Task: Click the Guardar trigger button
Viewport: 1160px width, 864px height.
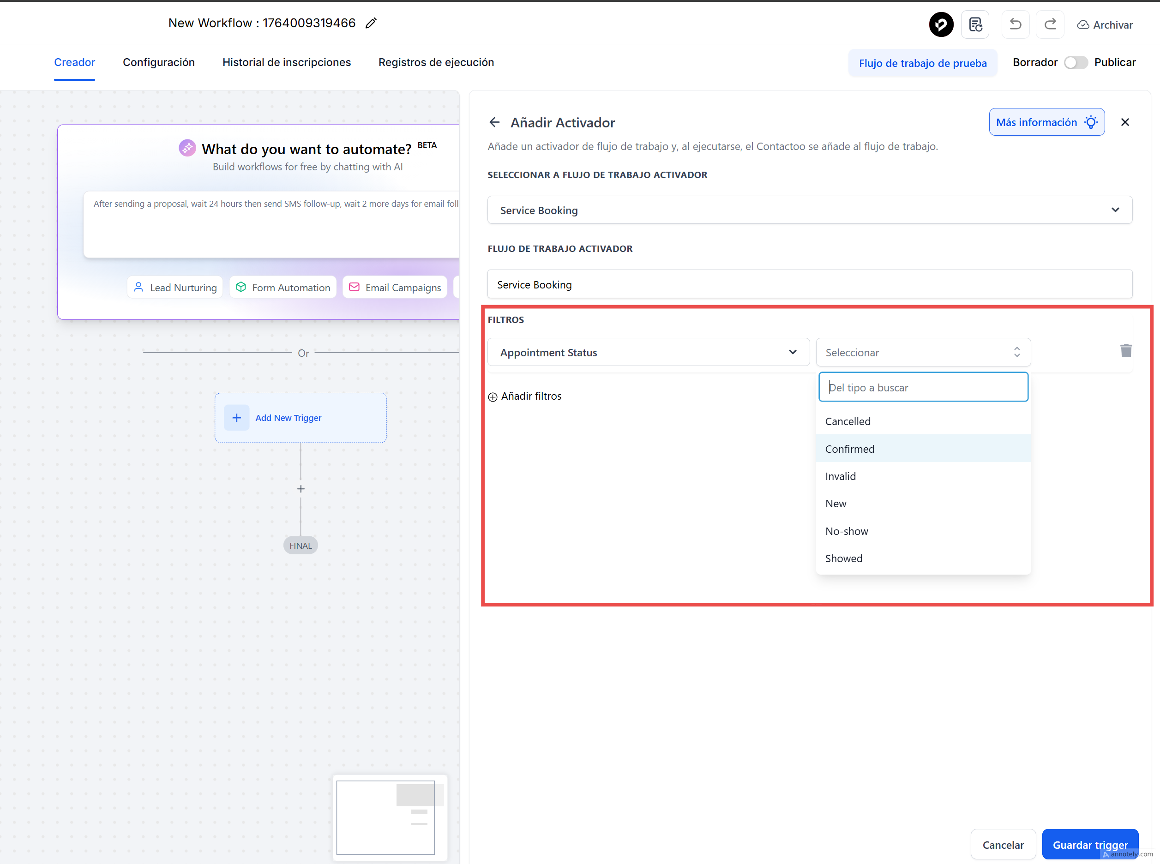Action: [1089, 845]
